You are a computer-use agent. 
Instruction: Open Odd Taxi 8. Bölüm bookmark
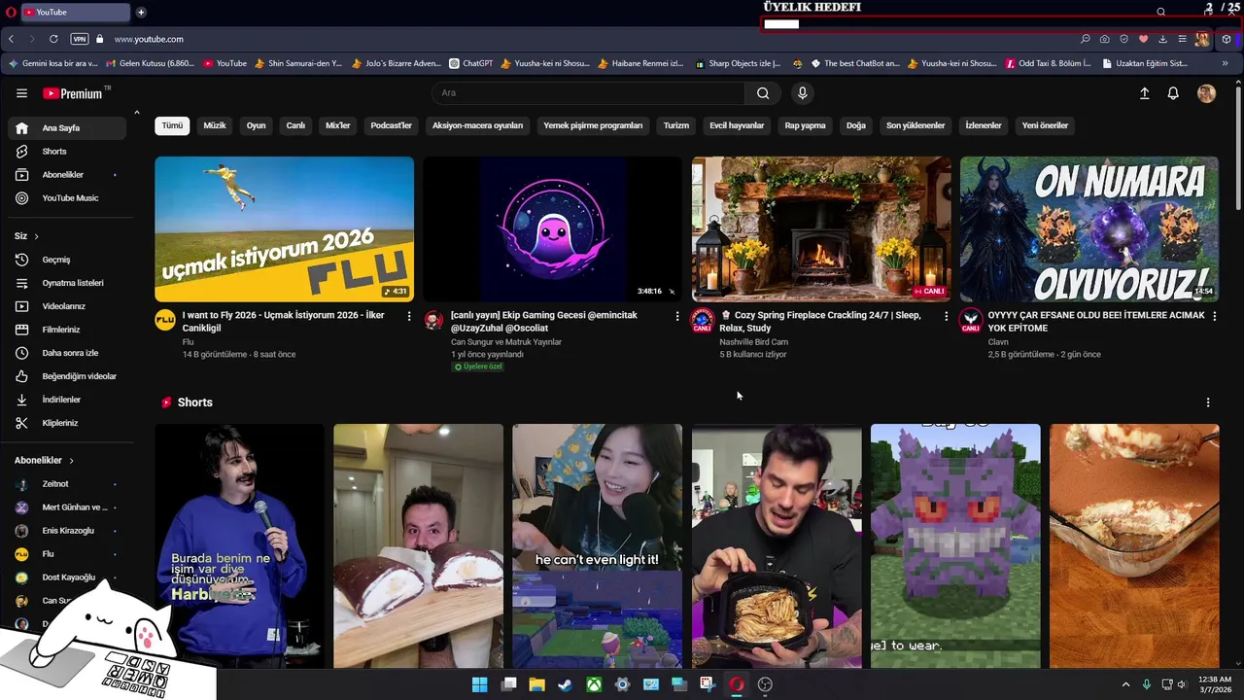1048,63
